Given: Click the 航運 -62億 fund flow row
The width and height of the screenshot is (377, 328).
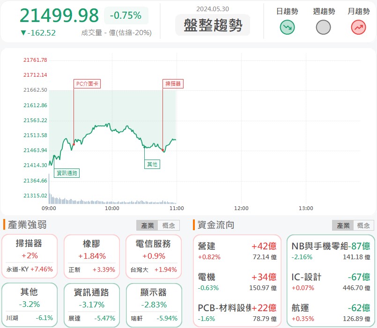Looking at the screenshot, I should click(x=331, y=313).
